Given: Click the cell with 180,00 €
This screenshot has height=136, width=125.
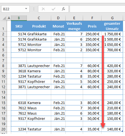Looking at the screenshot, I should (112, 113).
